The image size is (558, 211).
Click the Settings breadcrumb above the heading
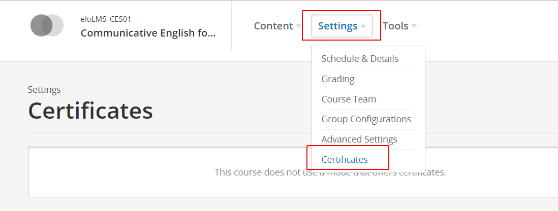click(44, 90)
